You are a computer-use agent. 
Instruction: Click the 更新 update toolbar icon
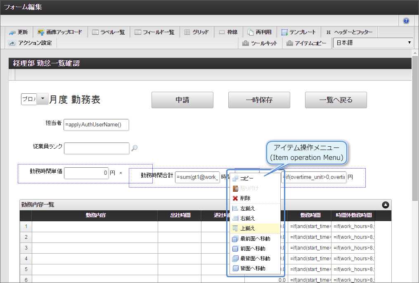tap(18, 32)
